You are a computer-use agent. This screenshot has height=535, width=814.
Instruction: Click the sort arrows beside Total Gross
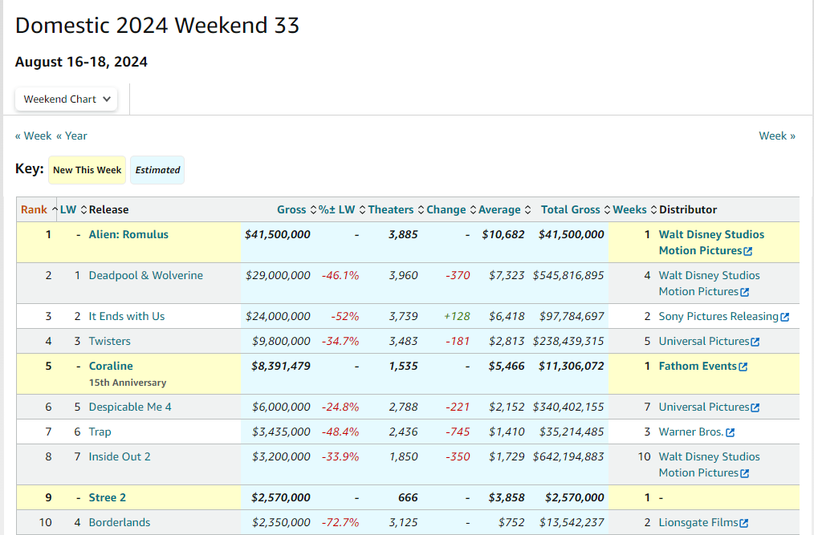tap(608, 209)
